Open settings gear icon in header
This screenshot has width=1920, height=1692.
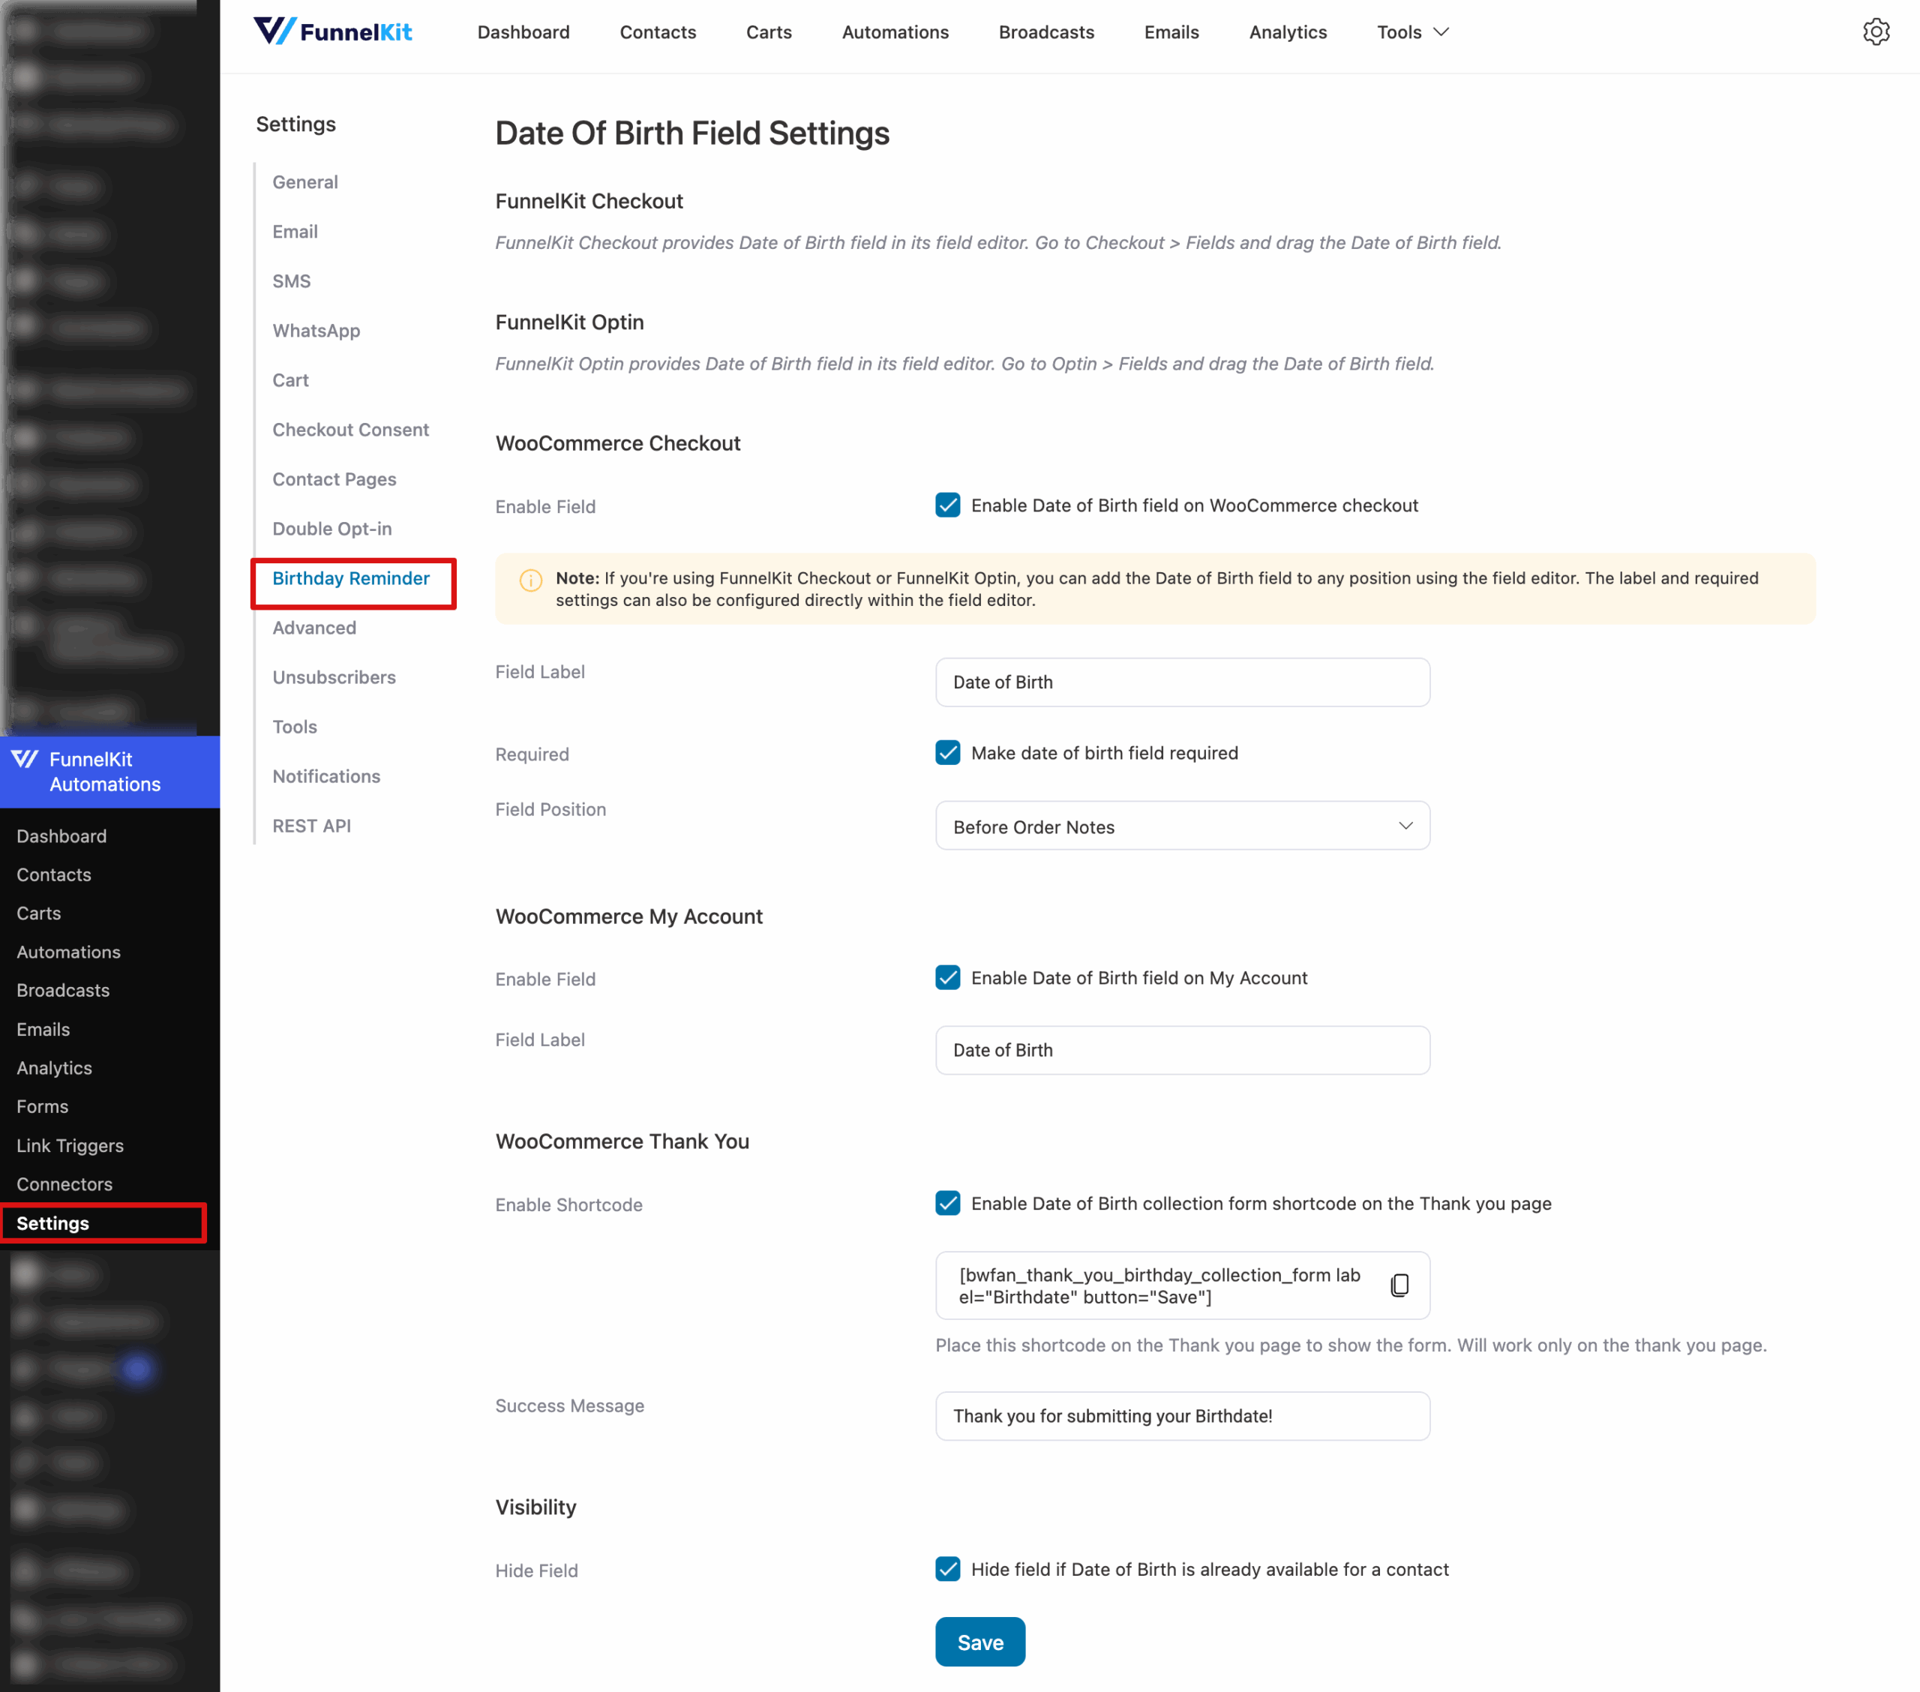click(x=1876, y=32)
